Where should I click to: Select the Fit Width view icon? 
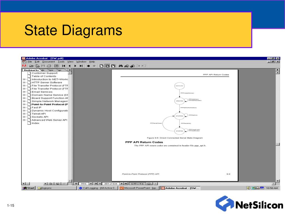point(114,66)
